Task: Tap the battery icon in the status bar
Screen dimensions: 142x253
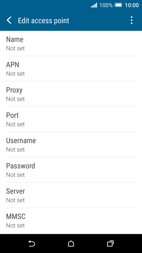Action: [x=118, y=5]
